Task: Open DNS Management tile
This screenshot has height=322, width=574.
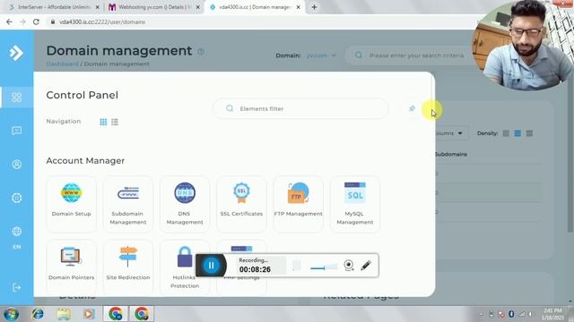Action: coord(185,204)
